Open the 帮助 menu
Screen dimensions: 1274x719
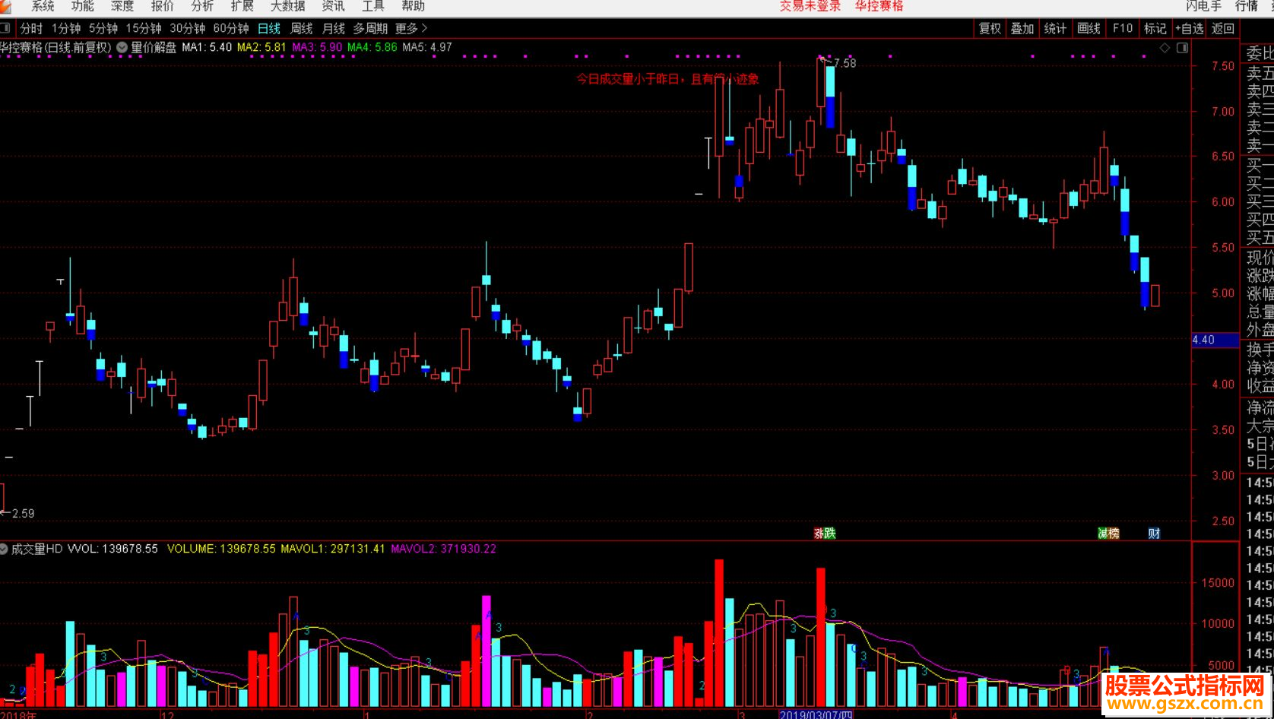413,6
